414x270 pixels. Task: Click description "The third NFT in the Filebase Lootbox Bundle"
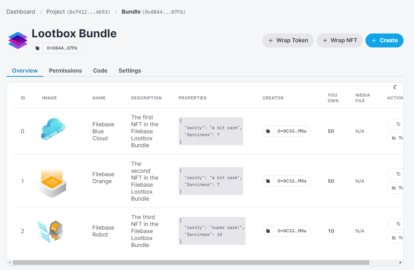(145, 231)
